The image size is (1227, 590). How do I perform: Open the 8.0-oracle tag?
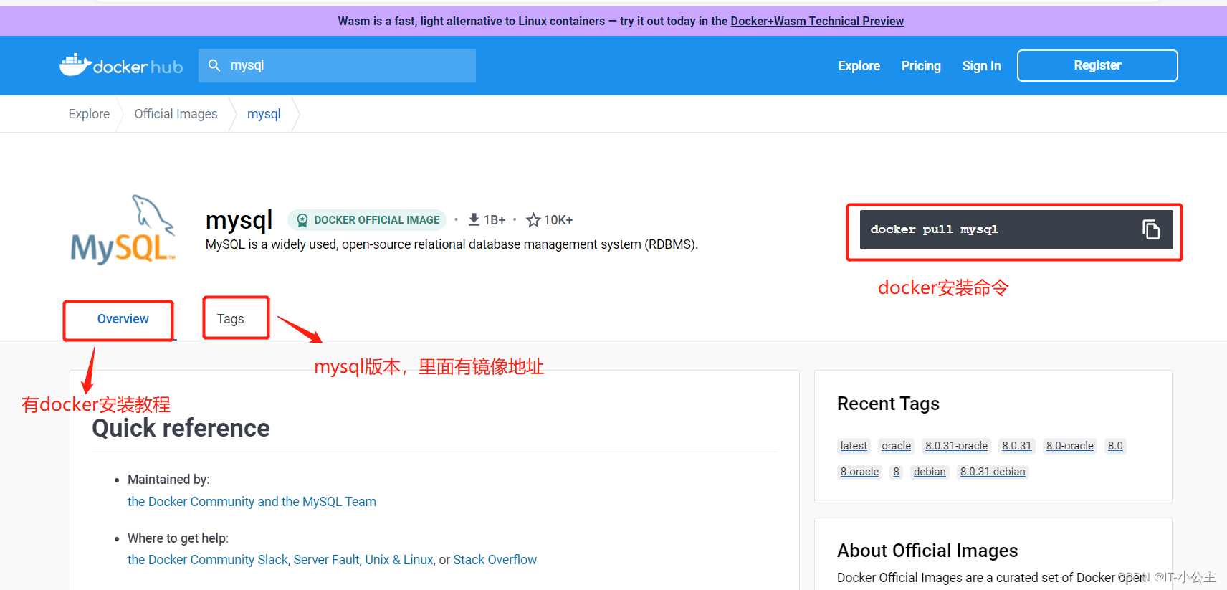tap(1069, 446)
